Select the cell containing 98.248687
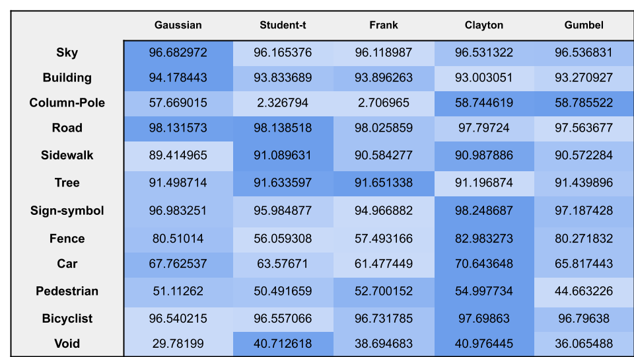634x357 pixels. pos(484,212)
